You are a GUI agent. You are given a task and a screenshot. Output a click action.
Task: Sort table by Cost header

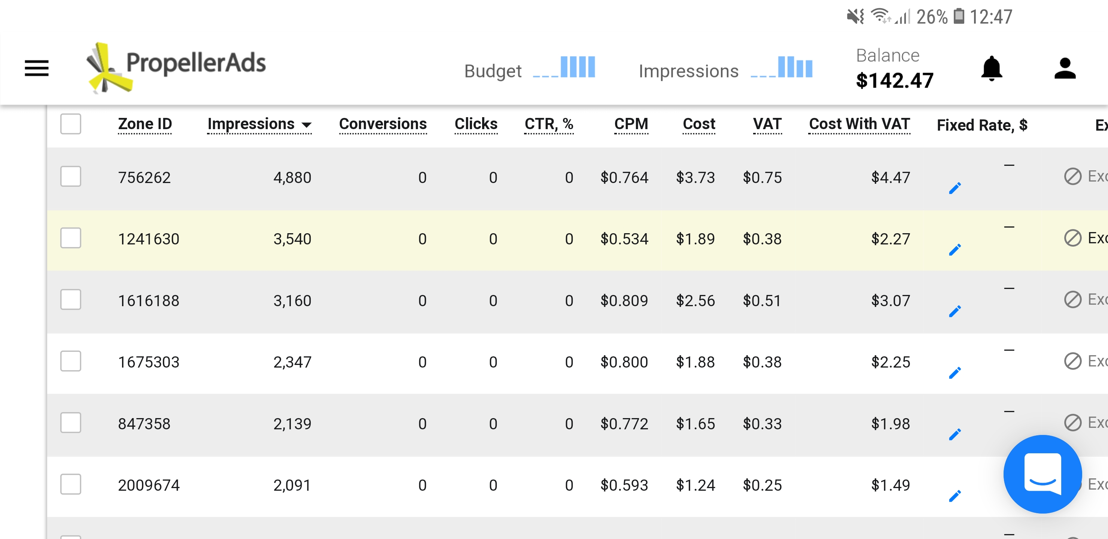click(699, 124)
